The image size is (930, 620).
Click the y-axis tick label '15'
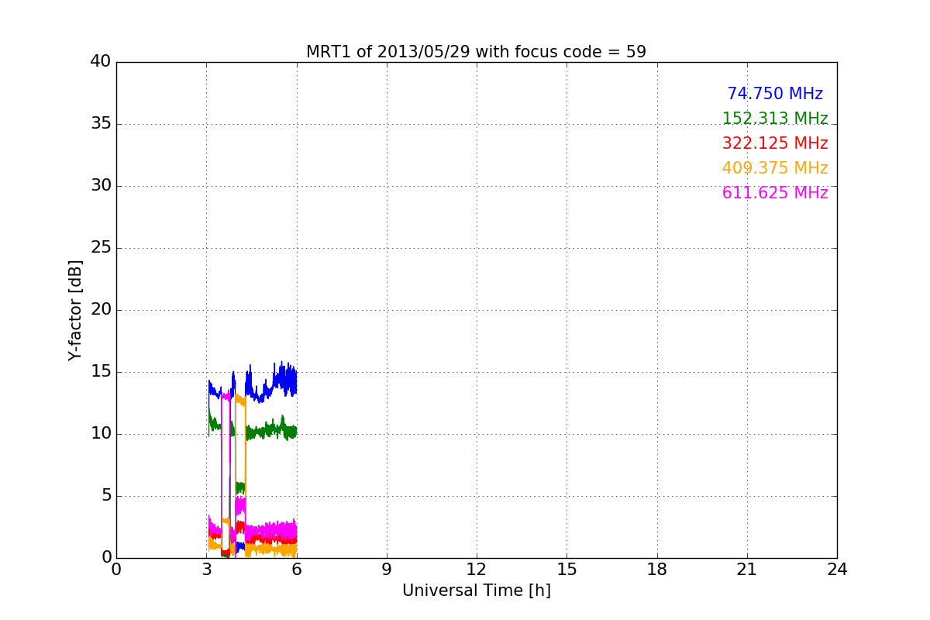(101, 372)
